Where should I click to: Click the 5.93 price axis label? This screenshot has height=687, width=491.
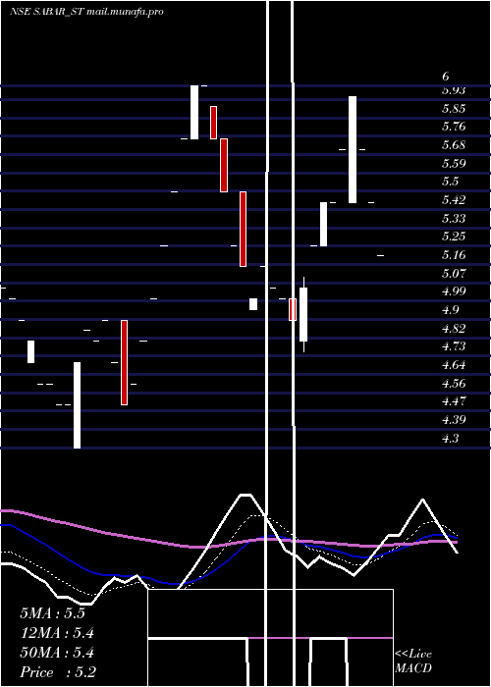[454, 90]
